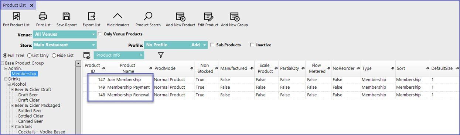The width and height of the screenshot is (460, 135).
Task: Open the Venue dropdown
Action: click(64, 35)
